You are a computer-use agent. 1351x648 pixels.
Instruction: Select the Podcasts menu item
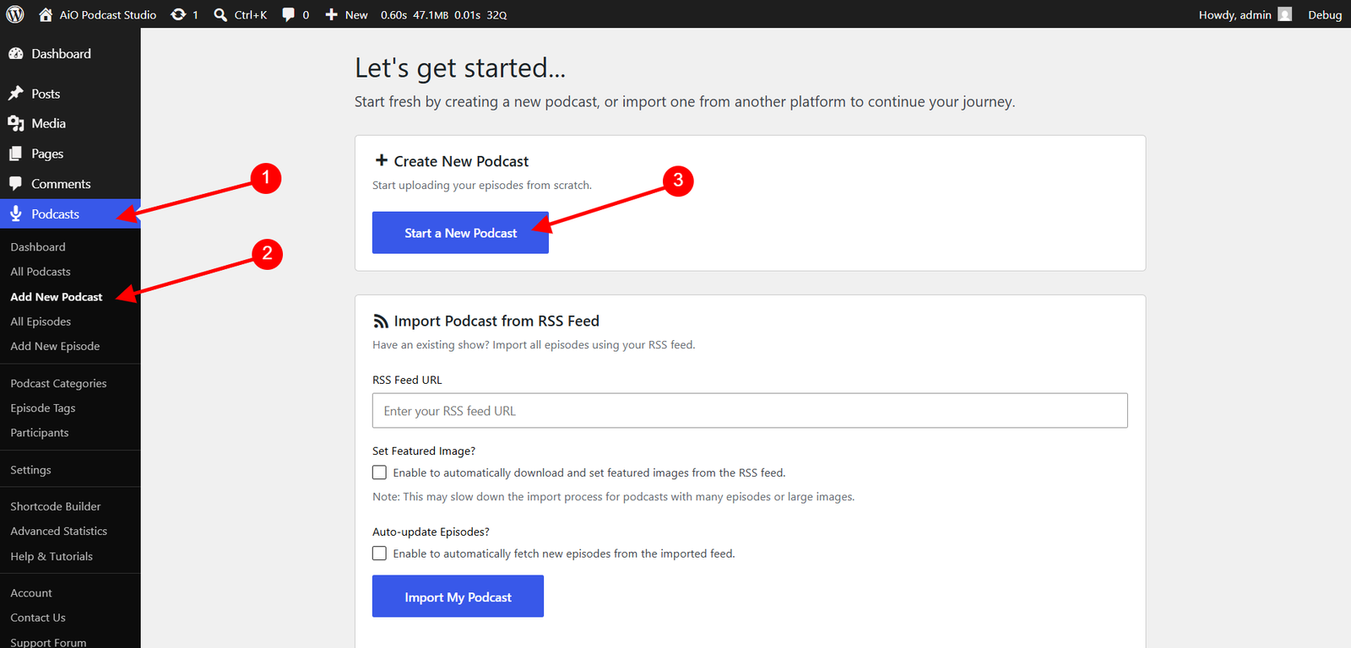click(x=70, y=214)
